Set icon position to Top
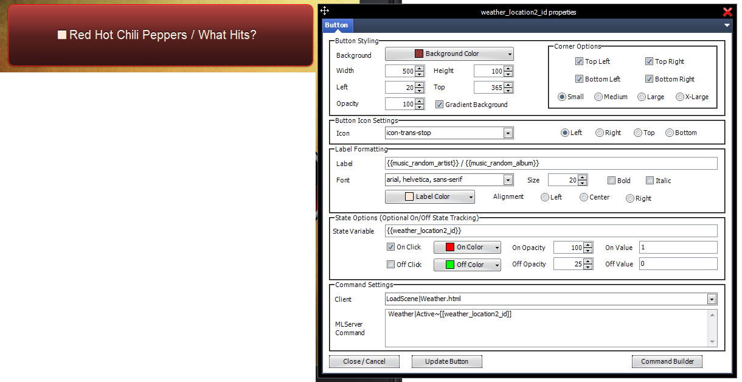Screen dimensions: 742x382 coord(638,133)
